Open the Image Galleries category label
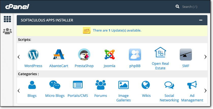Image resolution: width=213 pixels, height=109 pixels. (124, 98)
